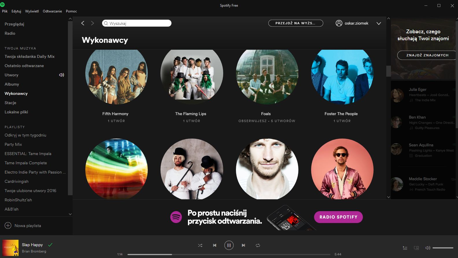
Task: Skip to the next track
Action: coord(243,245)
